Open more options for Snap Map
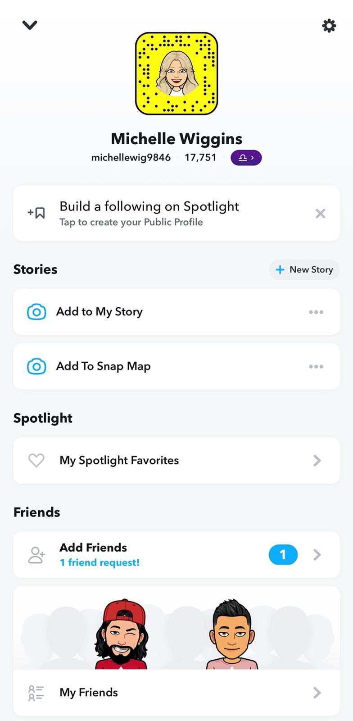 pos(316,366)
